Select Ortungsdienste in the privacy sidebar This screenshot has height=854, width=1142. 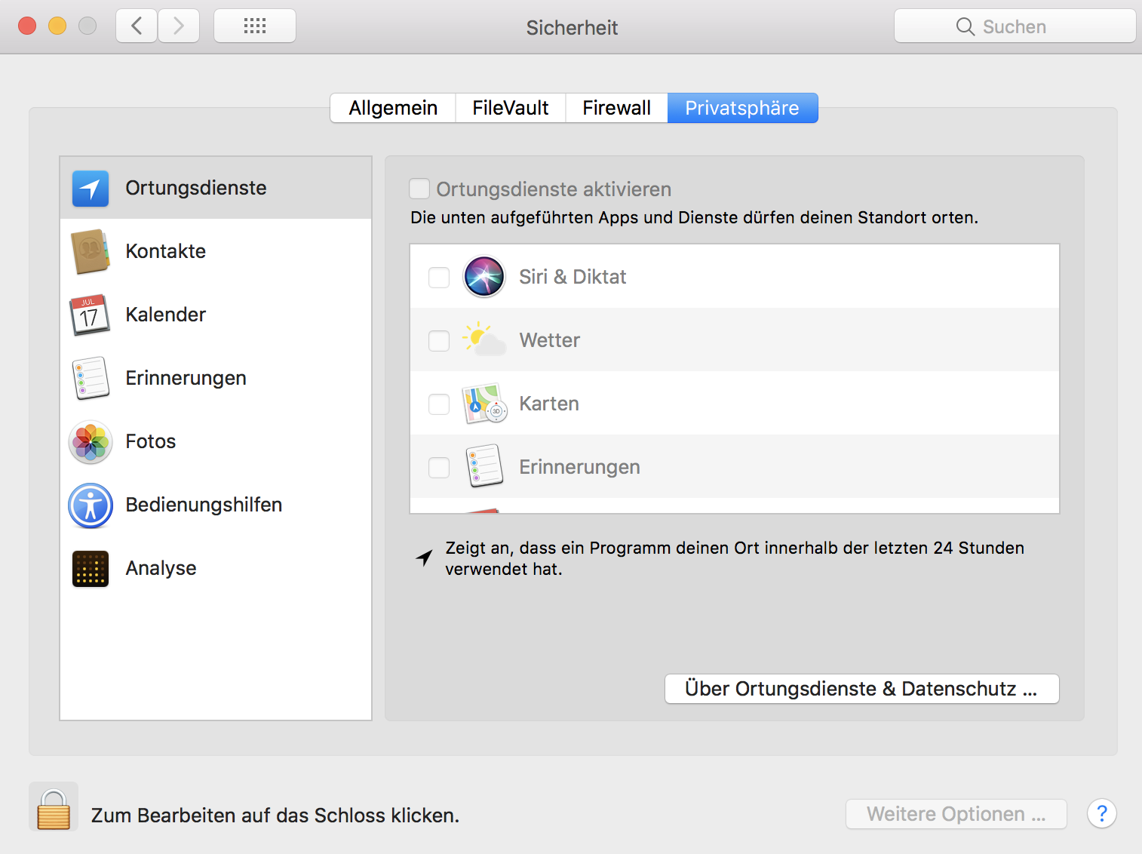click(216, 188)
